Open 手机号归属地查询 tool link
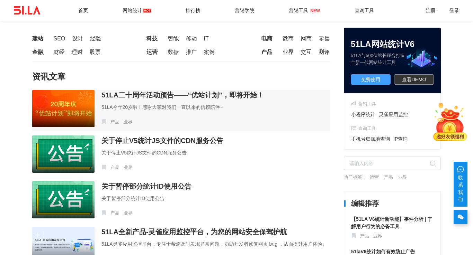473x255 pixels. pyautogui.click(x=371, y=139)
